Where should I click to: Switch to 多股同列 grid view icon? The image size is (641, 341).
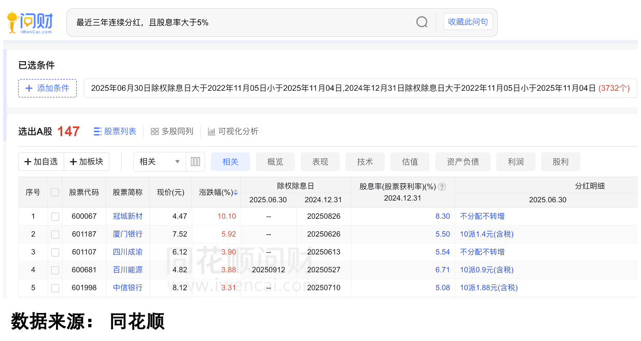tap(155, 131)
